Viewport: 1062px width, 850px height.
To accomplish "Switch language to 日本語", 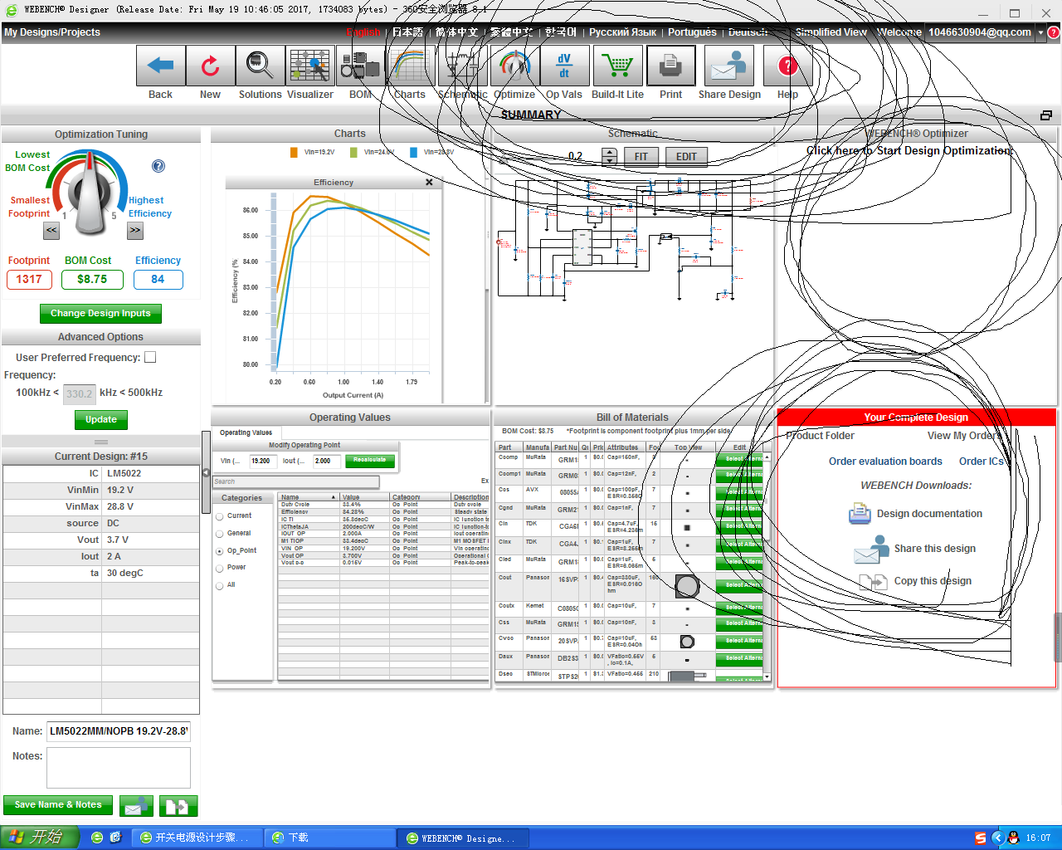I will click(407, 32).
